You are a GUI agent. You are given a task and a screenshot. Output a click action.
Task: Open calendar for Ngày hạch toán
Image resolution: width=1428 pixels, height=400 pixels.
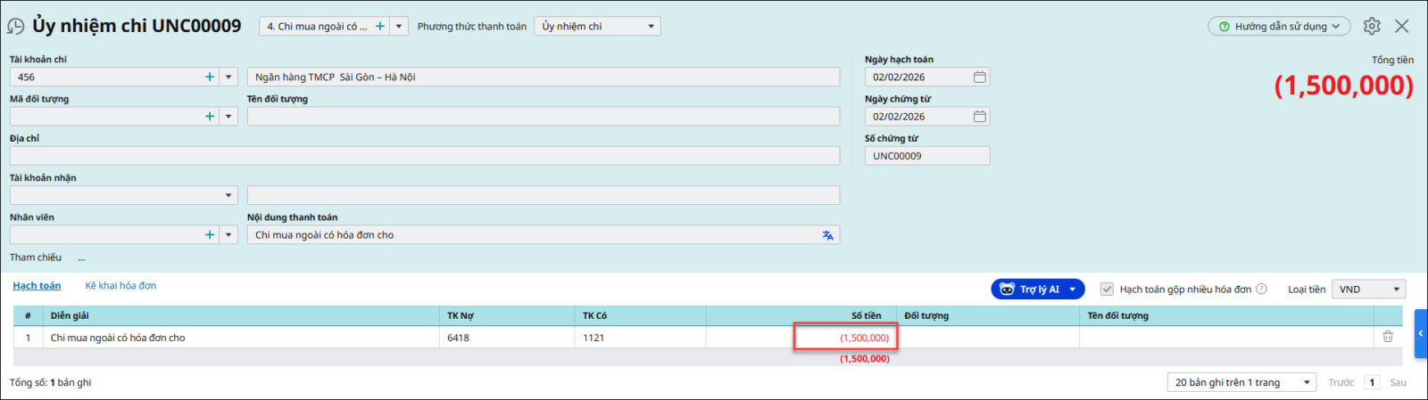(979, 78)
